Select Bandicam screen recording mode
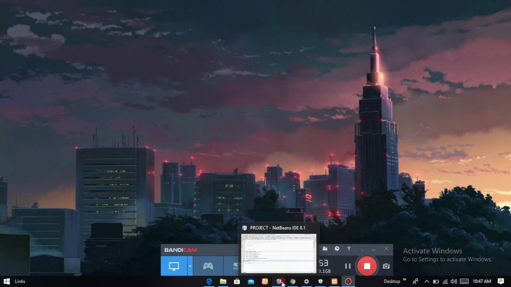 (174, 266)
